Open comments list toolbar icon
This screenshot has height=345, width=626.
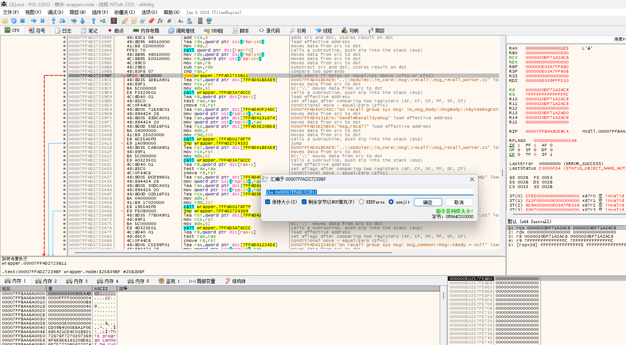pos(134,21)
